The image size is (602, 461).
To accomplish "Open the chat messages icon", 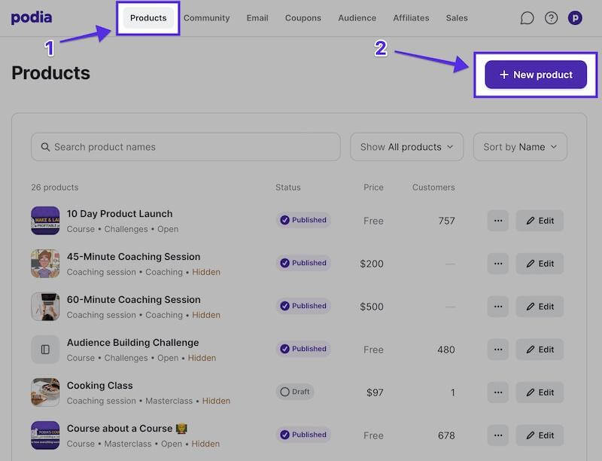I will (527, 18).
